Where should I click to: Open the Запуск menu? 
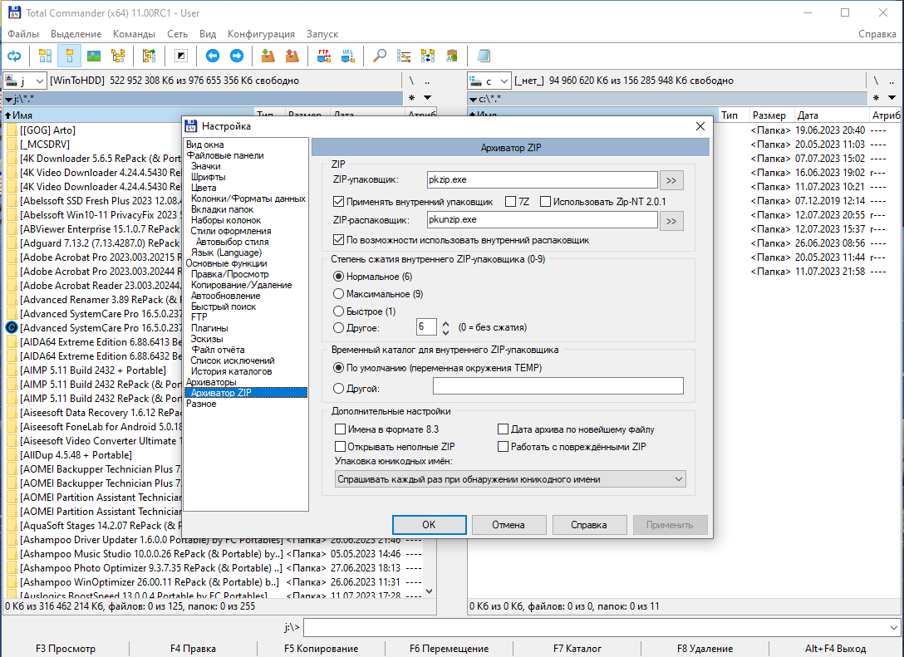click(x=322, y=34)
